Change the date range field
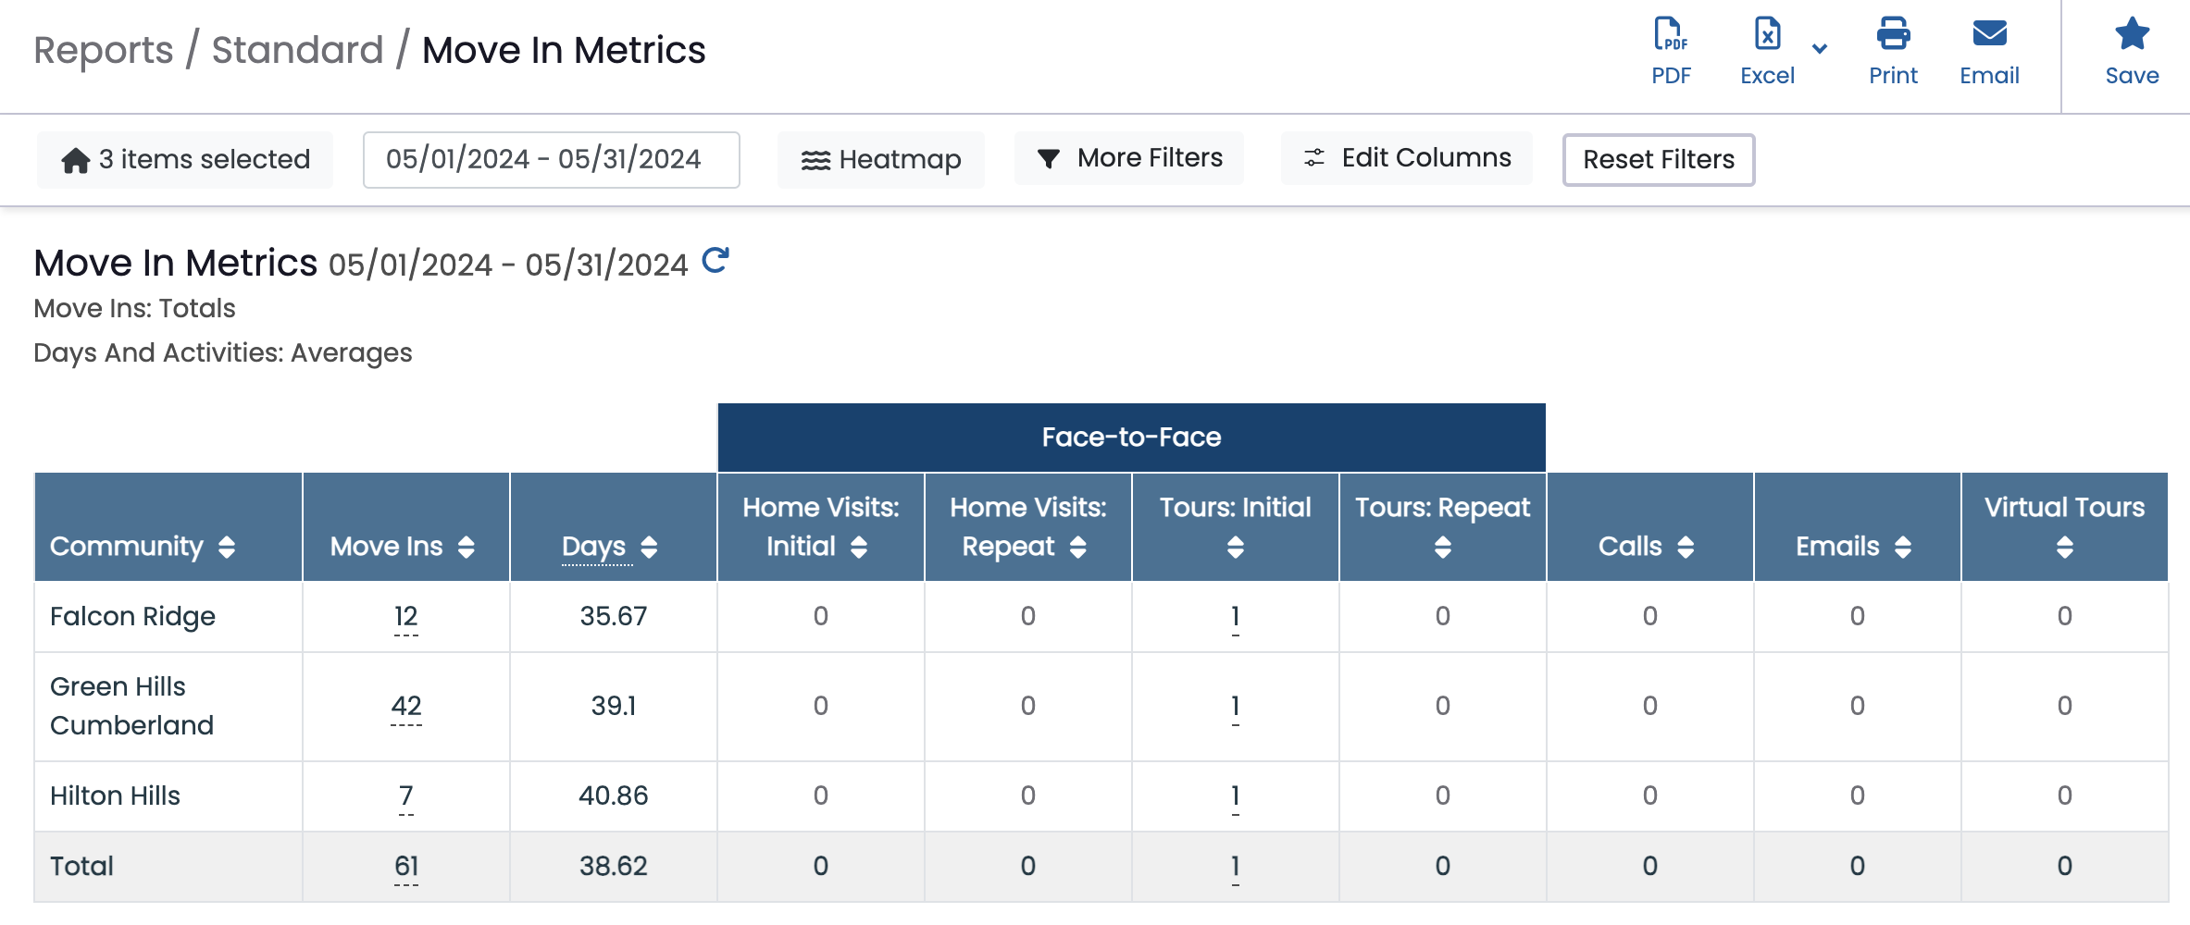2190x925 pixels. click(552, 159)
